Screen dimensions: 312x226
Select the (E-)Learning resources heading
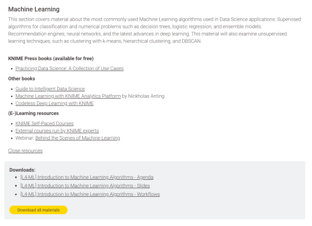click(x=33, y=113)
